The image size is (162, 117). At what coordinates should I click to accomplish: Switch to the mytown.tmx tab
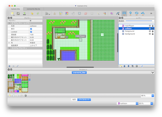pos(15,9)
